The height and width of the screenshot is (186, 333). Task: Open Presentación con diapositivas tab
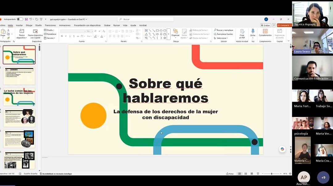(x=87, y=25)
